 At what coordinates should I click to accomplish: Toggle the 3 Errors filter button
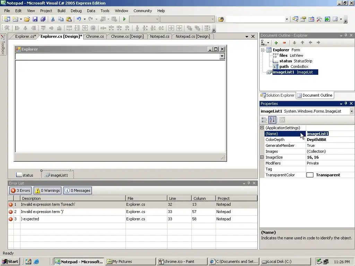coord(20,191)
